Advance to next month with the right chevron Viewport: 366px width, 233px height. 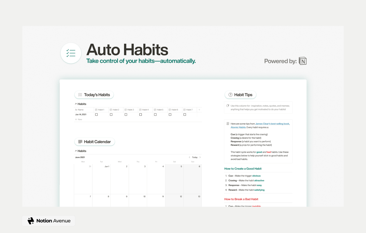click(200, 157)
